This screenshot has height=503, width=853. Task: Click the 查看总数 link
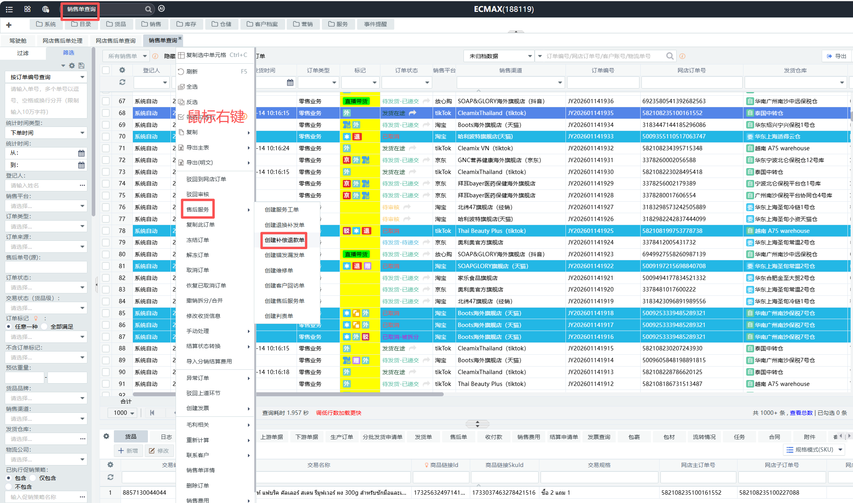tap(801, 413)
